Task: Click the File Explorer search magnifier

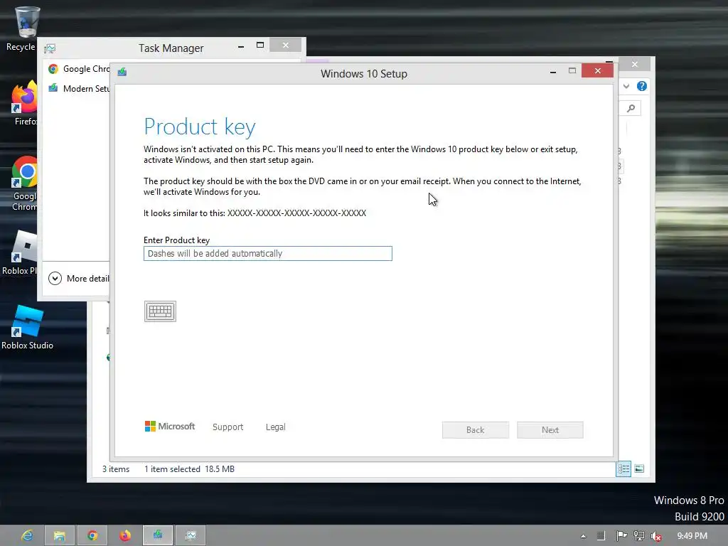Action: [x=631, y=108]
